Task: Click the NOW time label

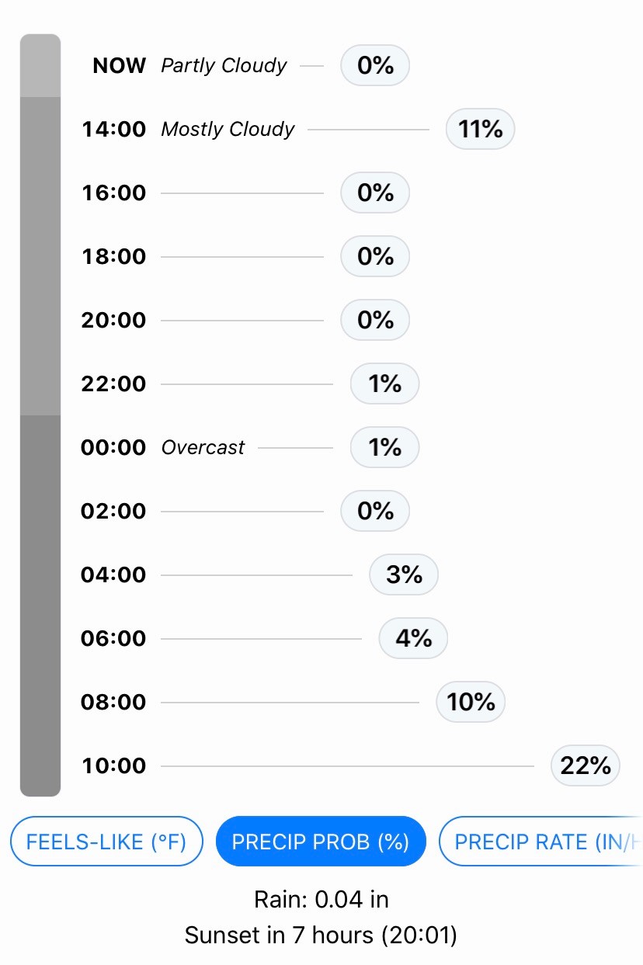Action: coord(119,66)
